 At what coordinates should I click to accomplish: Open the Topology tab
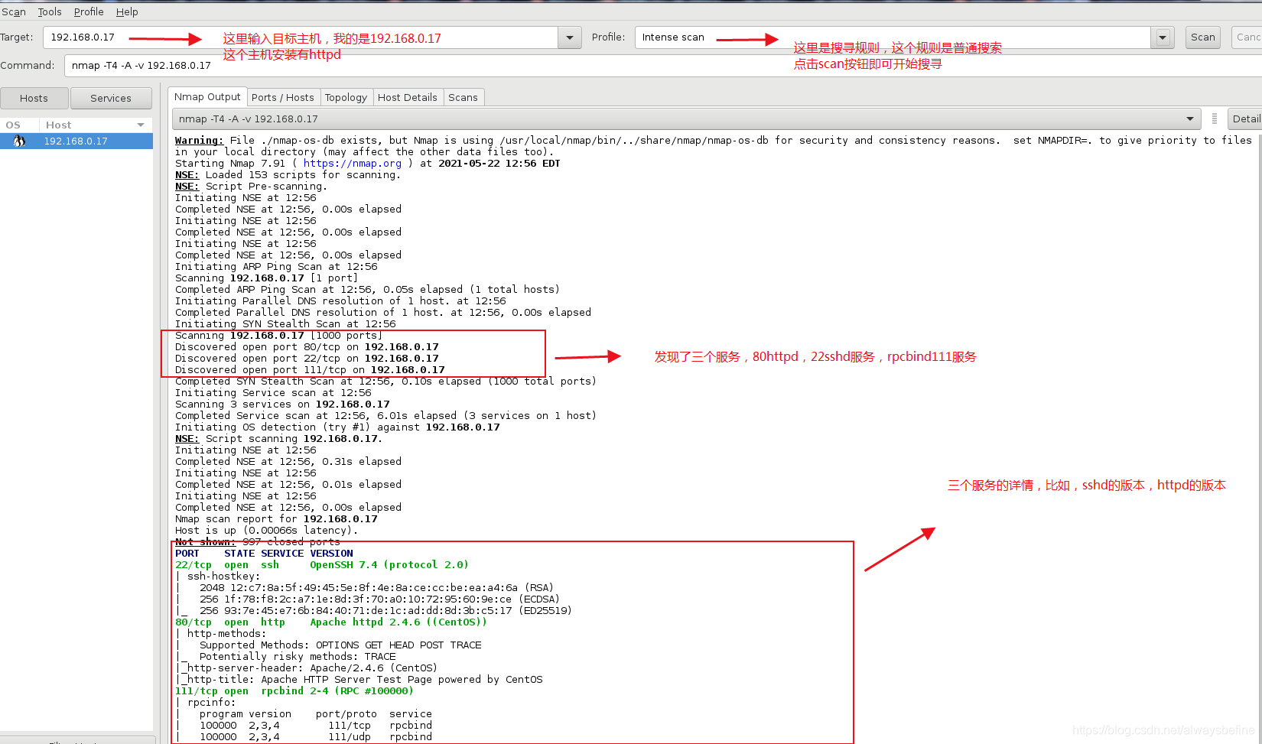346,97
